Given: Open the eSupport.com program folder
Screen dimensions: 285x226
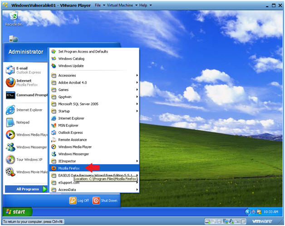Looking at the screenshot, I should (x=94, y=182).
